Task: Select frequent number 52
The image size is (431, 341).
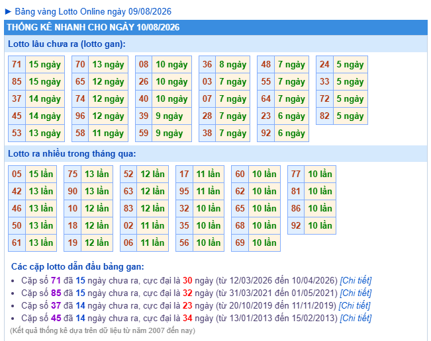Action: coord(128,174)
